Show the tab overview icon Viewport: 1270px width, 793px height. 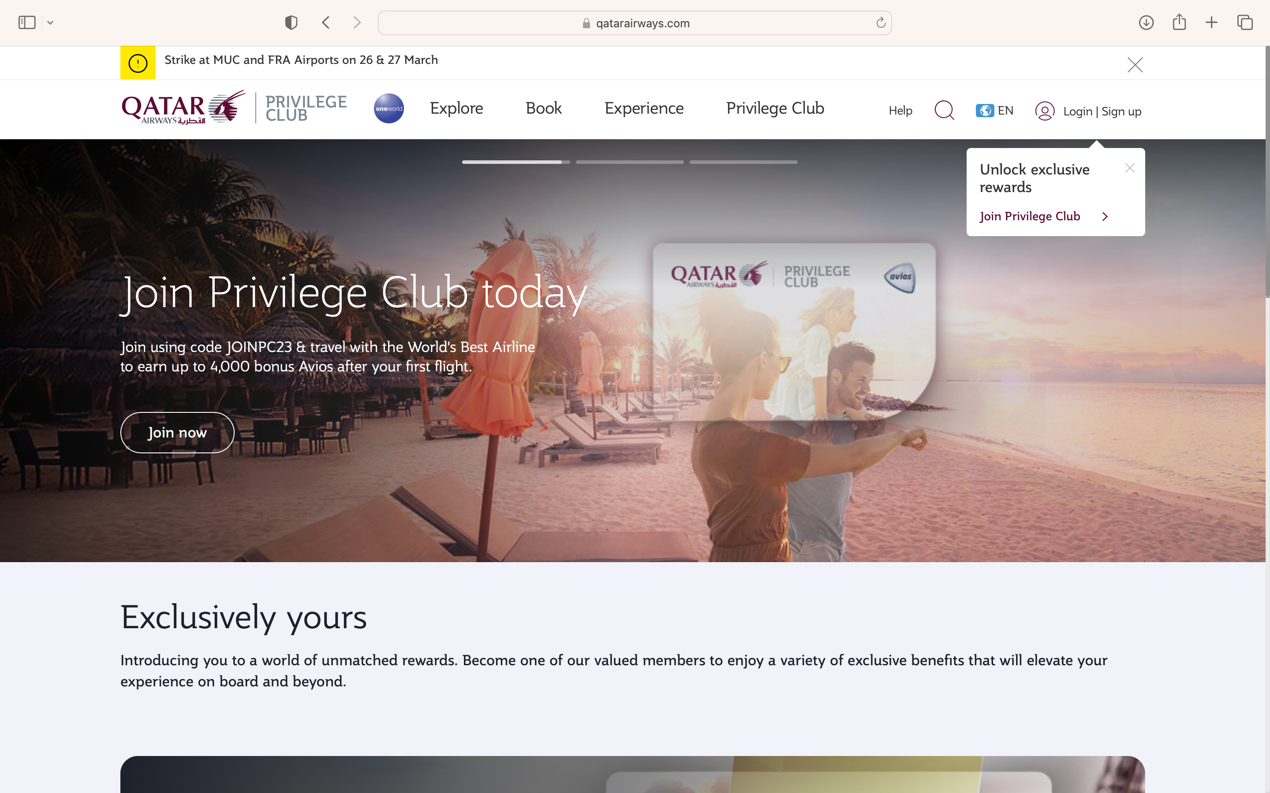[1245, 22]
